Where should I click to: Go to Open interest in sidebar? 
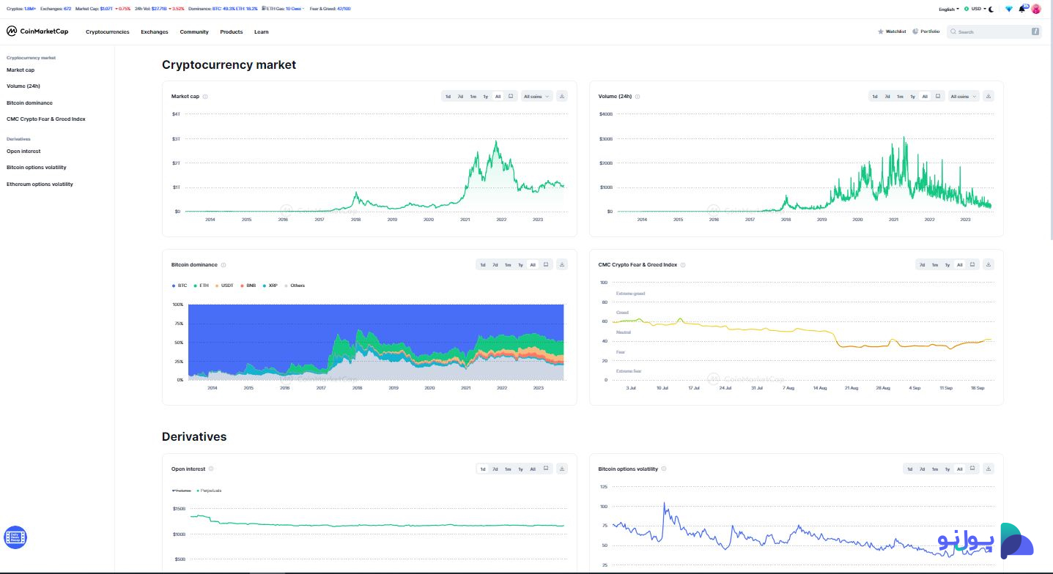coord(23,151)
